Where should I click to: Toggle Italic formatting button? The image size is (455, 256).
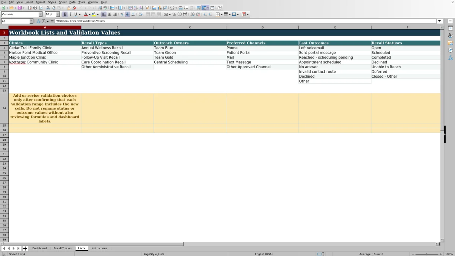(70, 14)
